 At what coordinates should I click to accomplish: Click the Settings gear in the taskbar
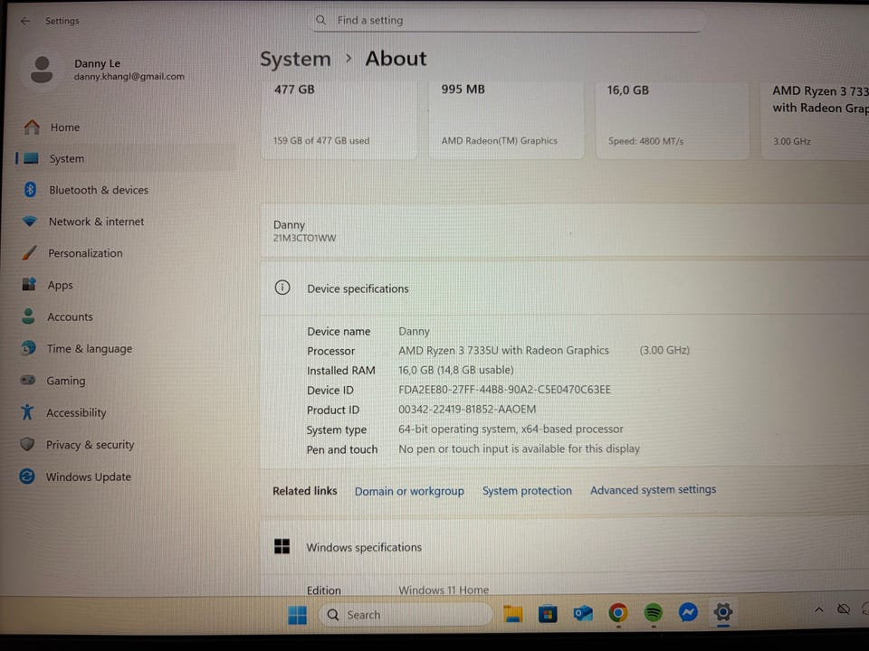(723, 612)
